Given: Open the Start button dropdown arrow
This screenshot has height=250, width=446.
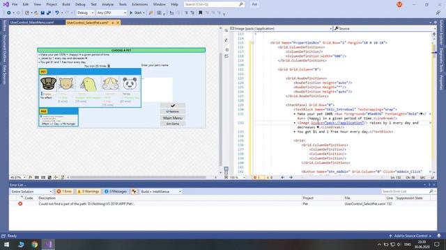Looking at the screenshot, I should pyautogui.click(x=144, y=12).
